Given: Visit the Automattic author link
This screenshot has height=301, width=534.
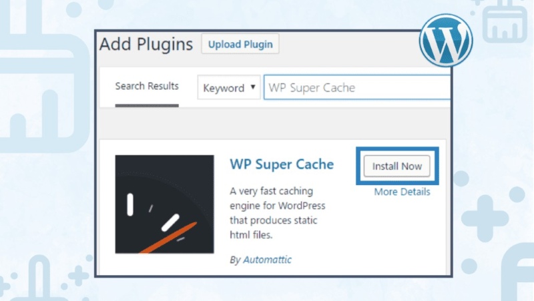Looking at the screenshot, I should [267, 260].
